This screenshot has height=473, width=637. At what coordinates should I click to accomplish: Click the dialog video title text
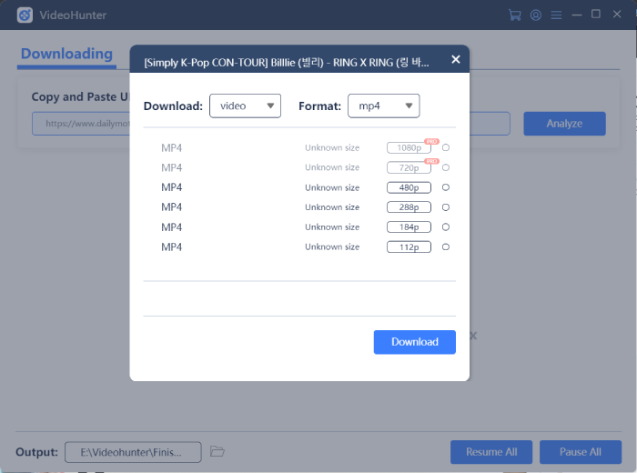tap(287, 63)
